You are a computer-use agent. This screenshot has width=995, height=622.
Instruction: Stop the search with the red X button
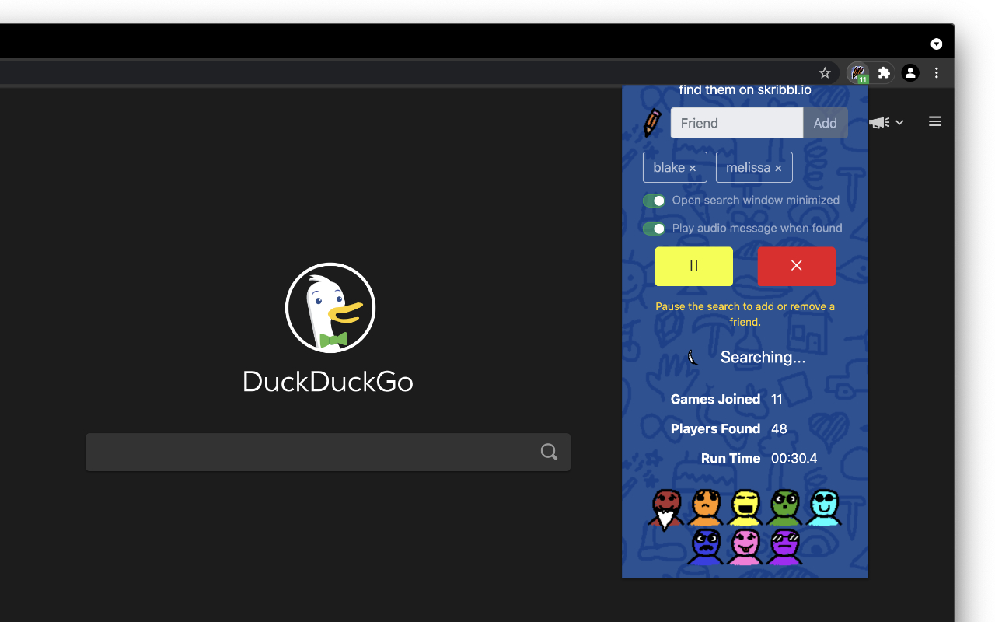click(796, 266)
